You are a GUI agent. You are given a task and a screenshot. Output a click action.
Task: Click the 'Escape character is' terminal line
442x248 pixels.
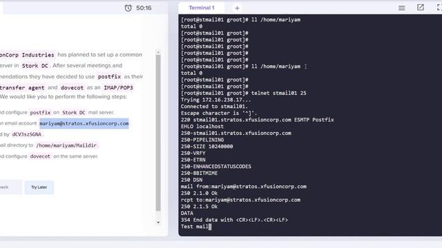tap(219, 113)
